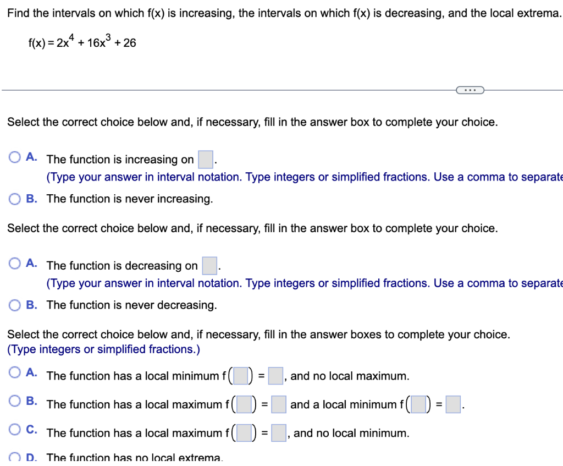Select choice C with local maximum and no minimum
The height and width of the screenshot is (466, 563).
coord(15,430)
